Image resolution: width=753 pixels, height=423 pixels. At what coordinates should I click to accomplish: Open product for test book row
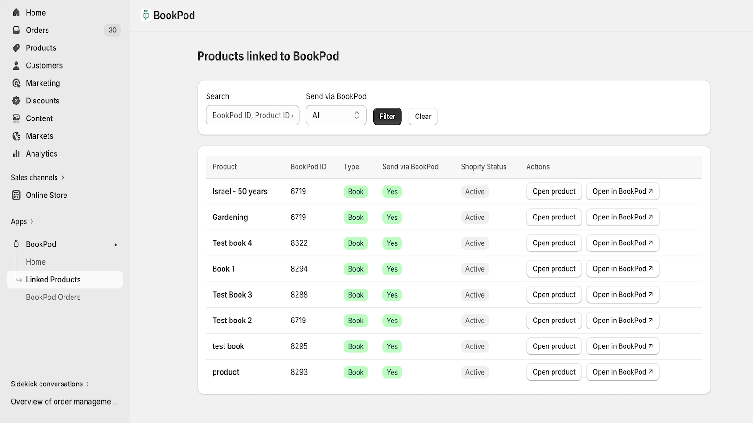[x=554, y=346]
